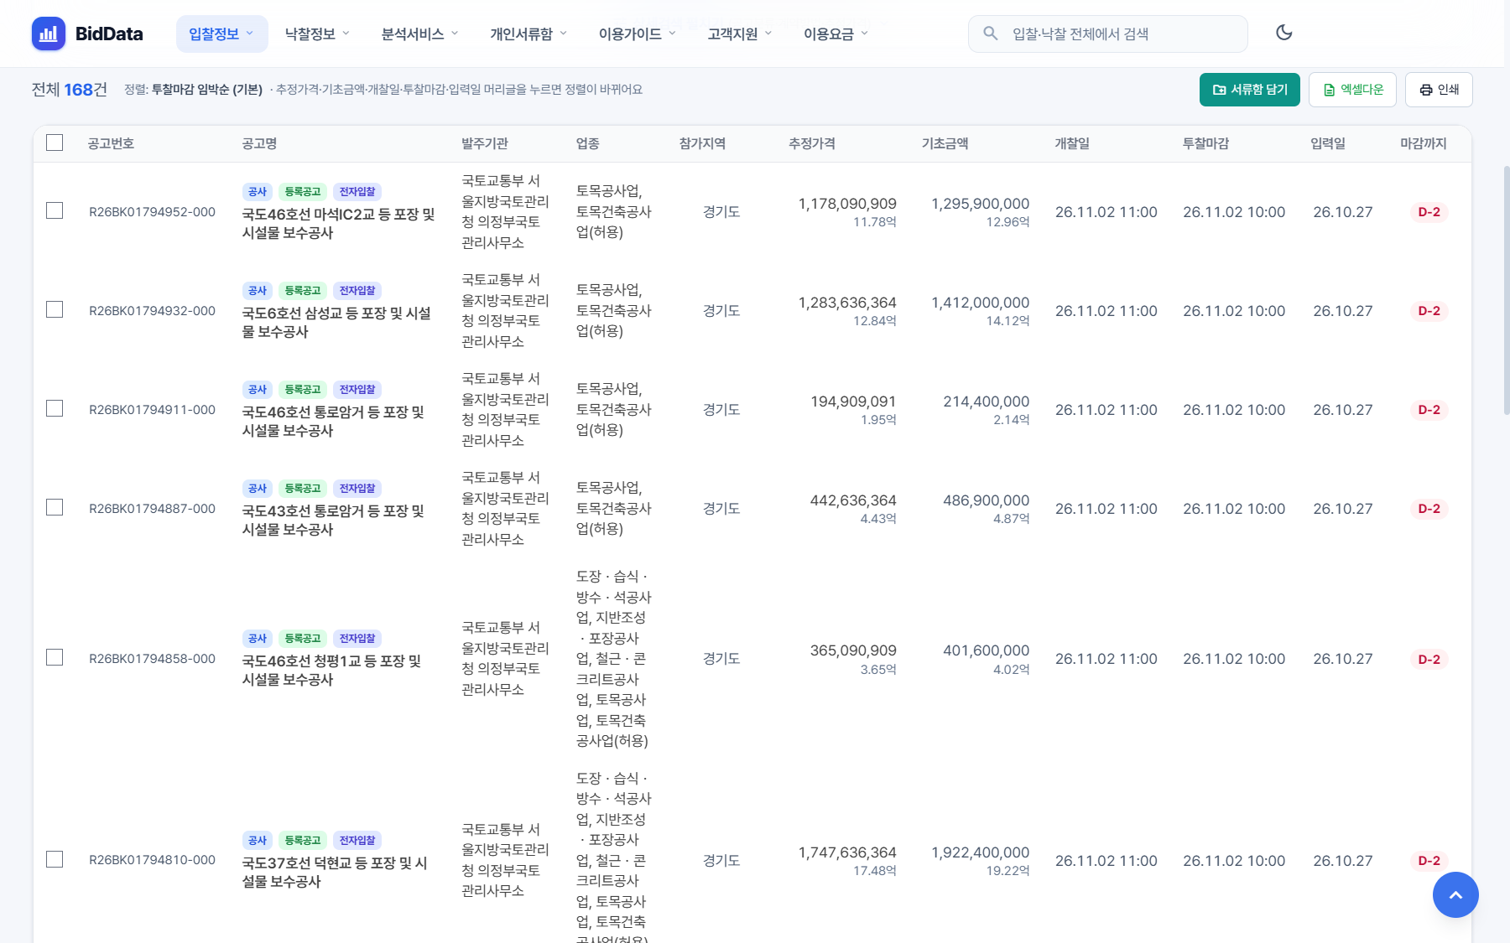This screenshot has width=1510, height=943.
Task: Click the BidData logo icon
Action: tap(49, 34)
